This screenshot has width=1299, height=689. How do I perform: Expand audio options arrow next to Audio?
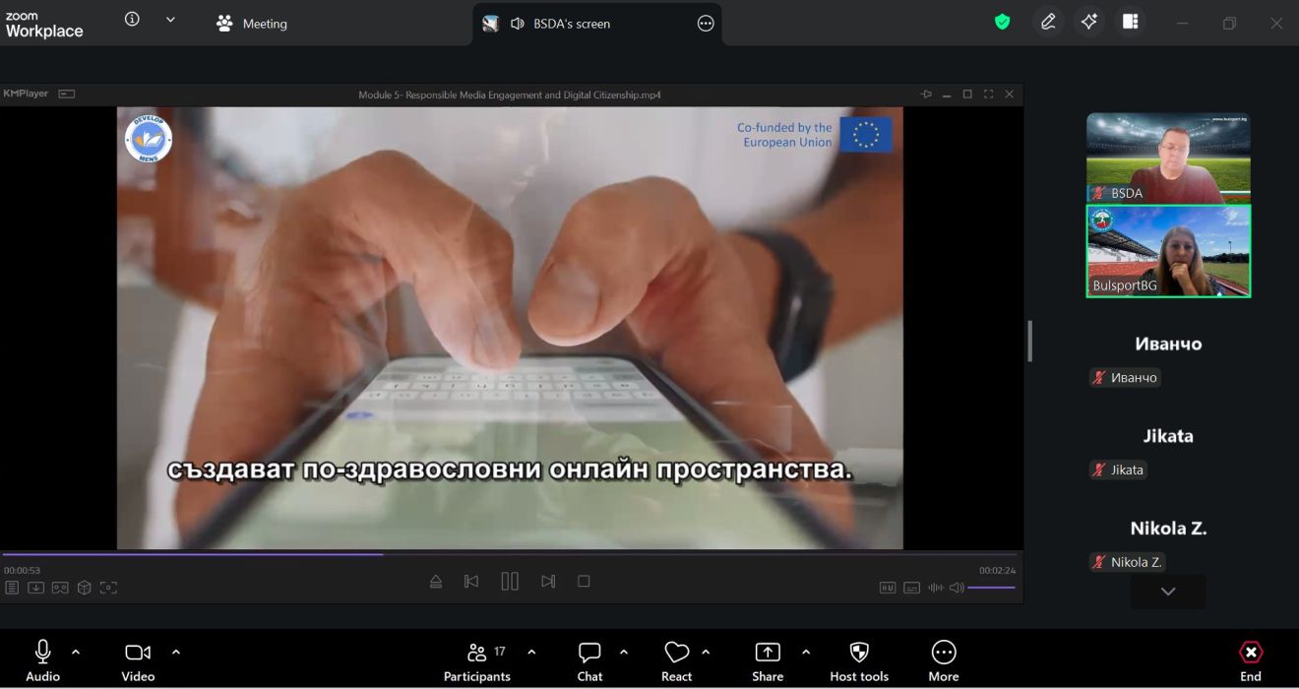tap(76, 652)
